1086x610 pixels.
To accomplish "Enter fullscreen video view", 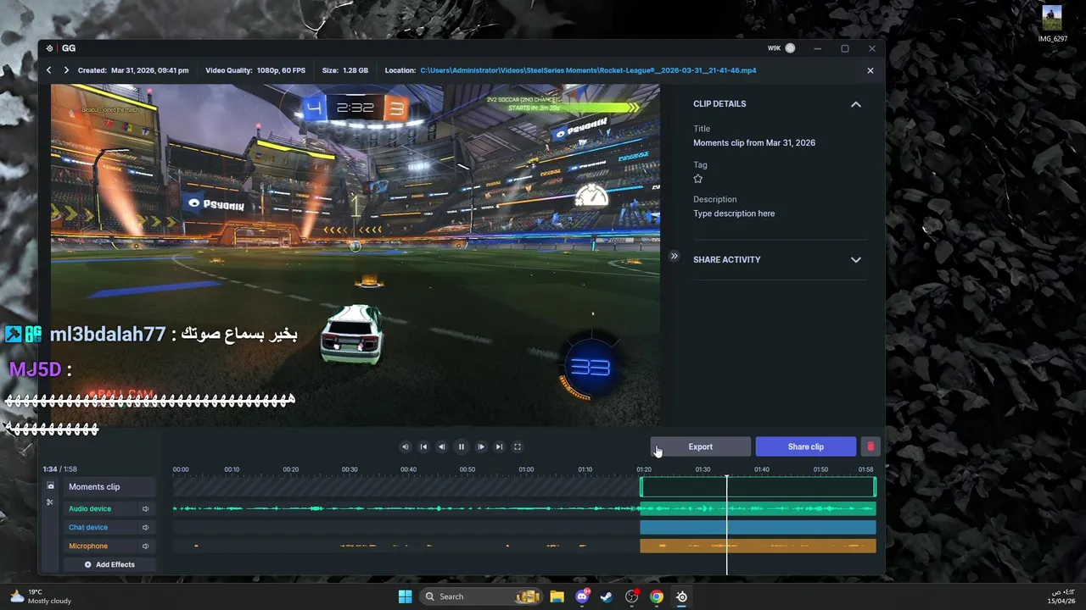I will [x=518, y=446].
